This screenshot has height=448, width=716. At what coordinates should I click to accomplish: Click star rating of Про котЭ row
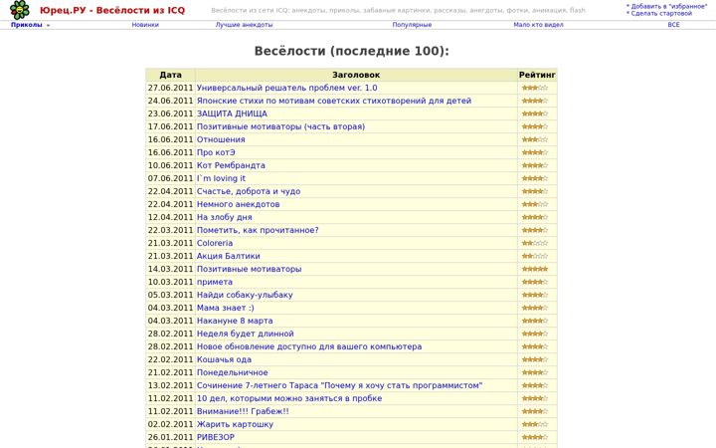point(535,152)
